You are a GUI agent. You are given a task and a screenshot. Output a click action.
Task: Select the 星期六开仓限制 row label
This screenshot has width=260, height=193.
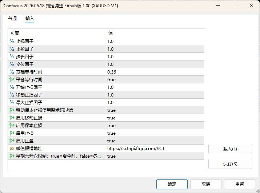point(58,156)
